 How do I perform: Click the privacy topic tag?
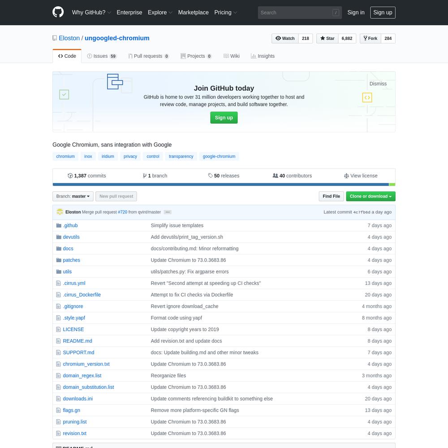(x=130, y=156)
